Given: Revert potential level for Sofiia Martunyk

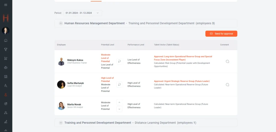Looking at the screenshot, I should click(x=119, y=84).
